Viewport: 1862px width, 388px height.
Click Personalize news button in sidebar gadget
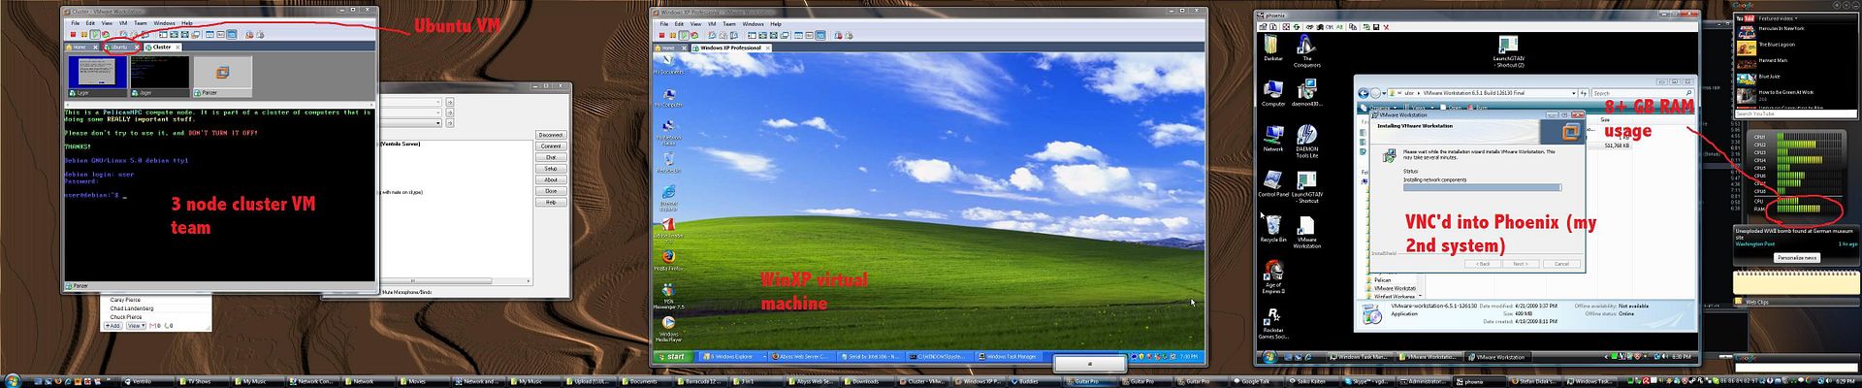tap(1796, 258)
